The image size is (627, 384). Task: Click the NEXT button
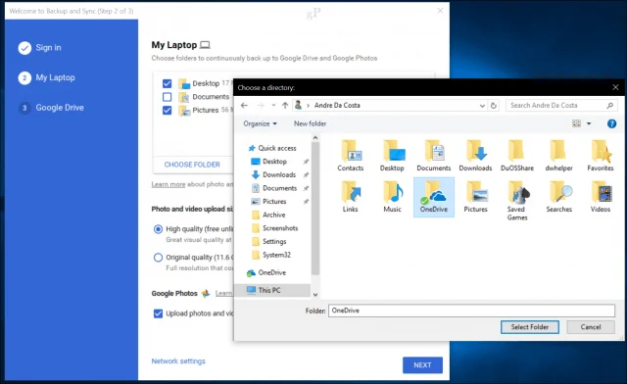[x=422, y=365]
